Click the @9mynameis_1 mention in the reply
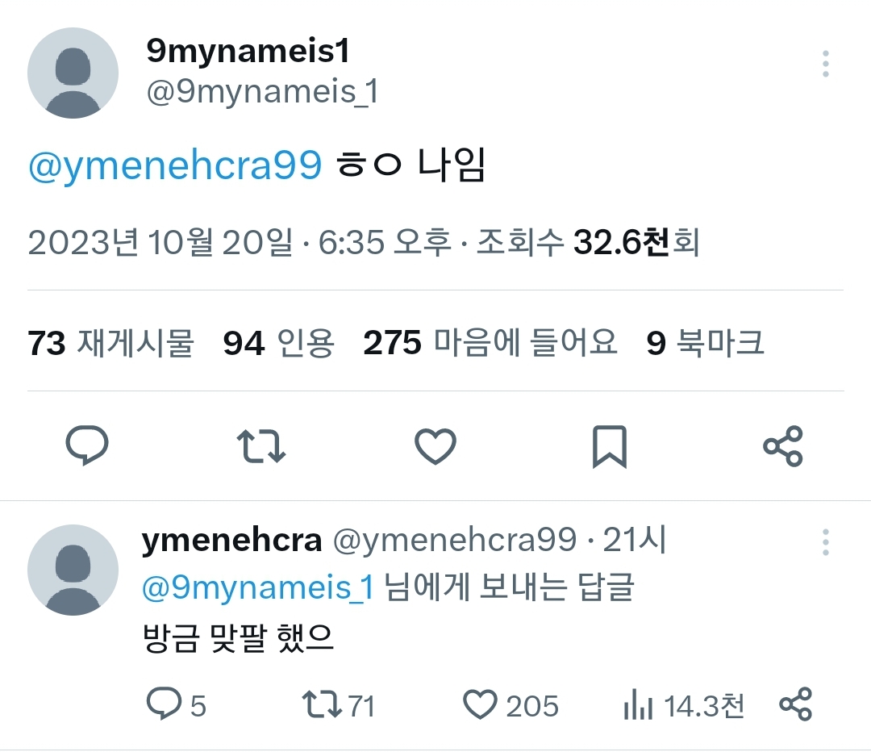Screen dimensions: 871x752 pos(258,588)
